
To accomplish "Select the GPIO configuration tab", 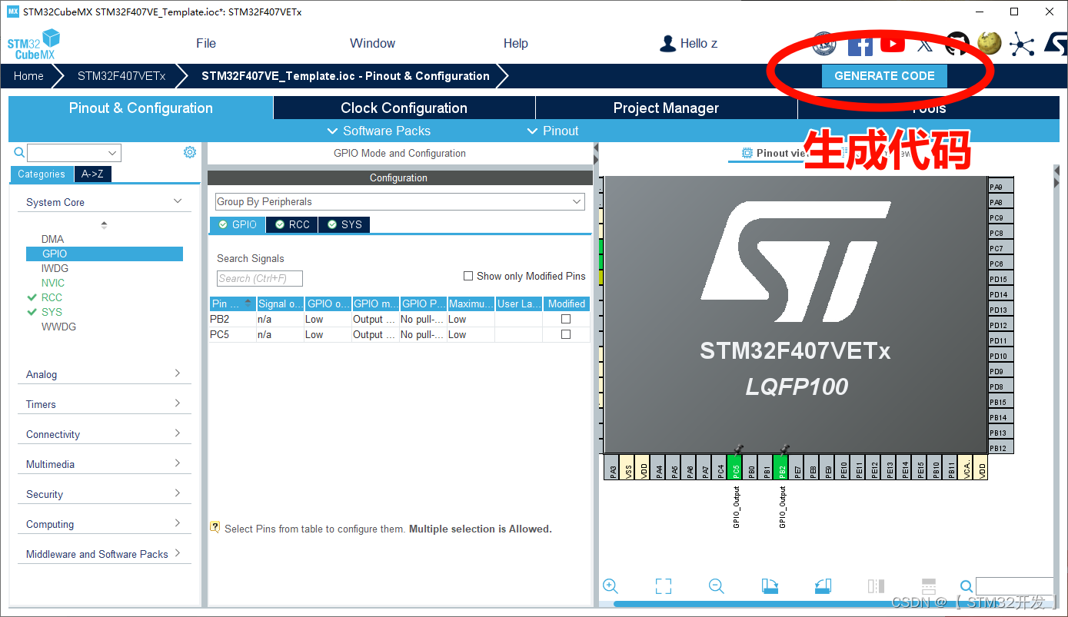I will 238,224.
